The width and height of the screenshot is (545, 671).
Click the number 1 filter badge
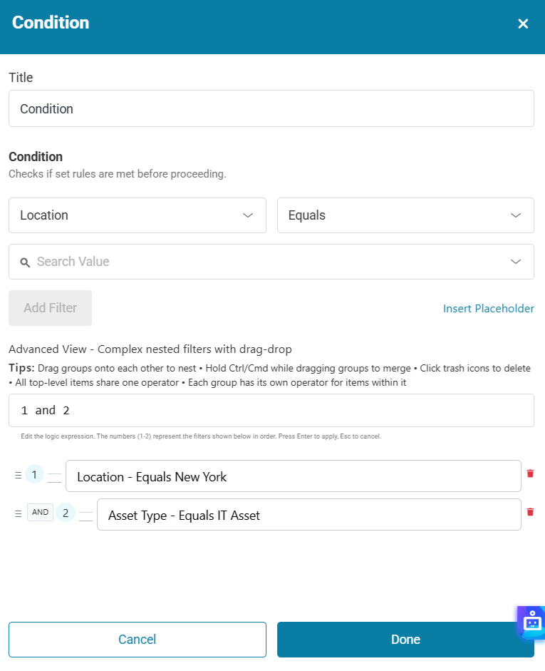(34, 474)
